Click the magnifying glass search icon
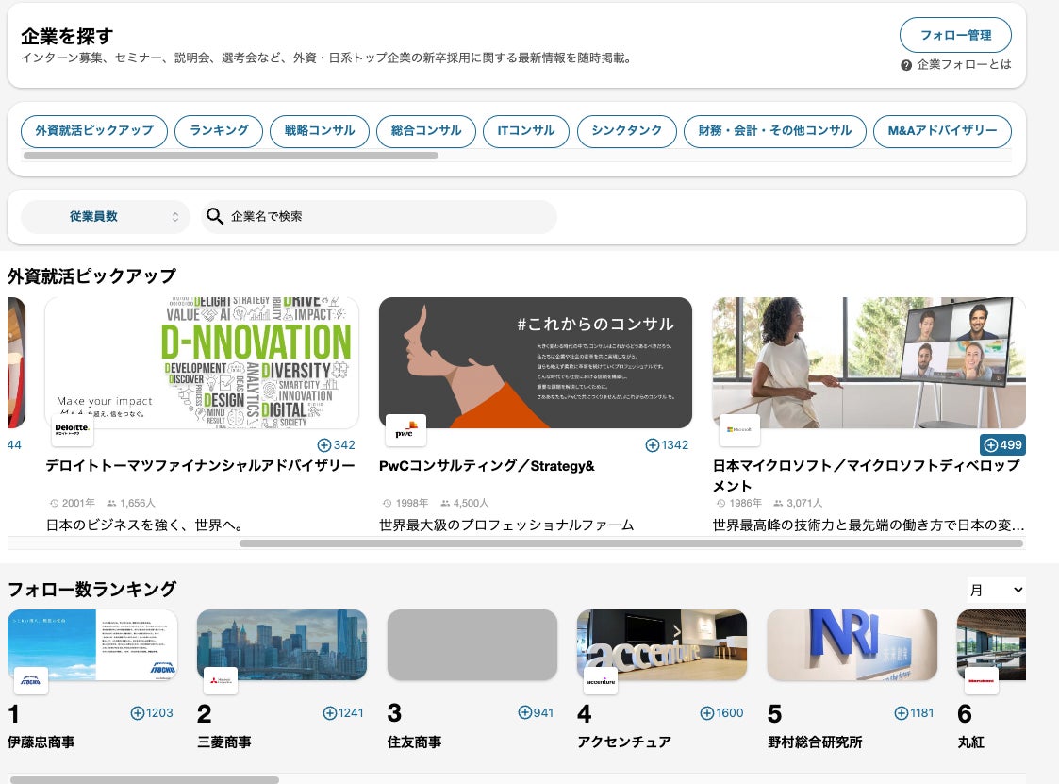Image resolution: width=1059 pixels, height=784 pixels. [215, 216]
